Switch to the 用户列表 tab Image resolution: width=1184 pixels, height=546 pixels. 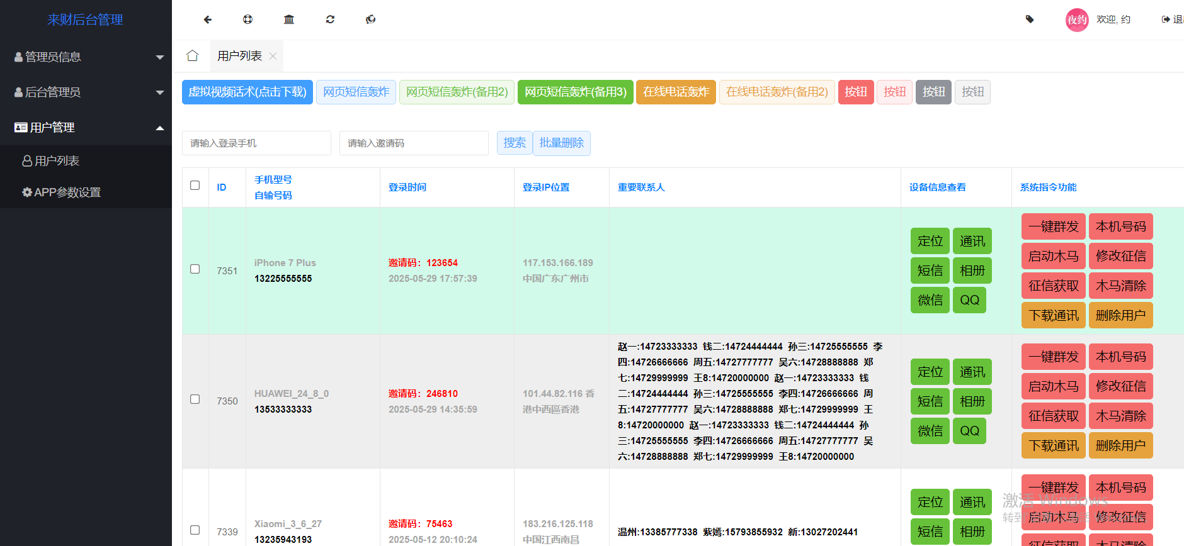click(239, 56)
